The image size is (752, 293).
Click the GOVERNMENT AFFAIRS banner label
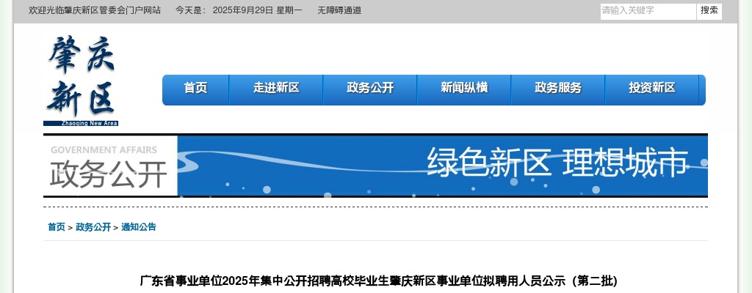104,150
